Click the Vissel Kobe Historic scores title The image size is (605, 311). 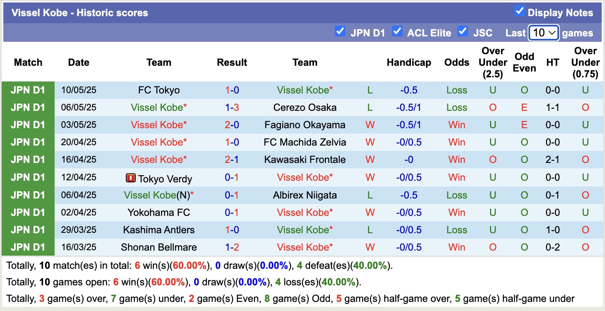coord(79,13)
